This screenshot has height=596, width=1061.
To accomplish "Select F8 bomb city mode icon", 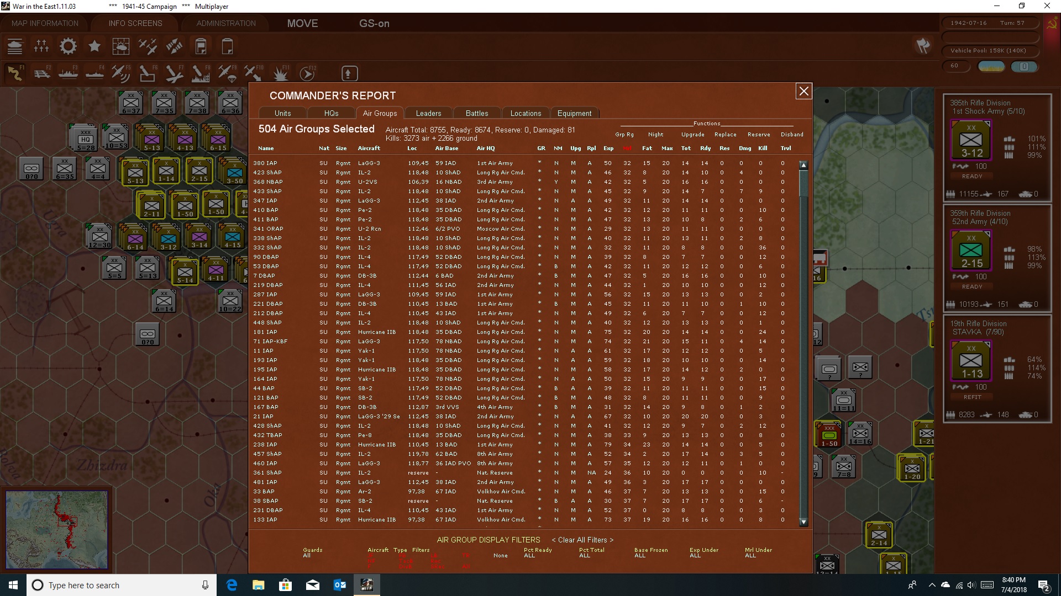I will pyautogui.click(x=201, y=73).
